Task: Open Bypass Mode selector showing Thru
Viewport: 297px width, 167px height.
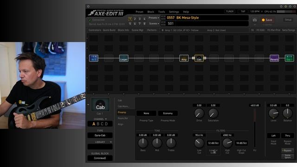Action: (x=288, y=135)
